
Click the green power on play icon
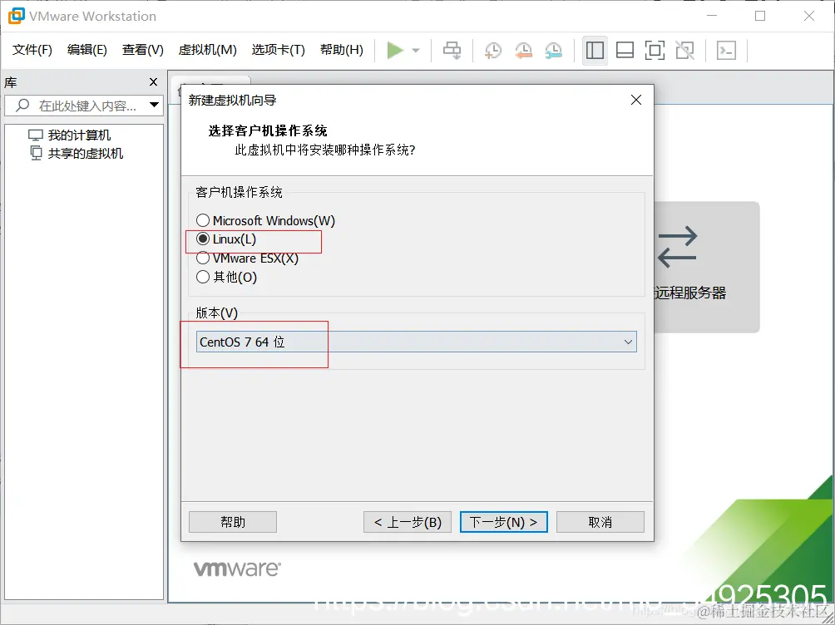[395, 51]
